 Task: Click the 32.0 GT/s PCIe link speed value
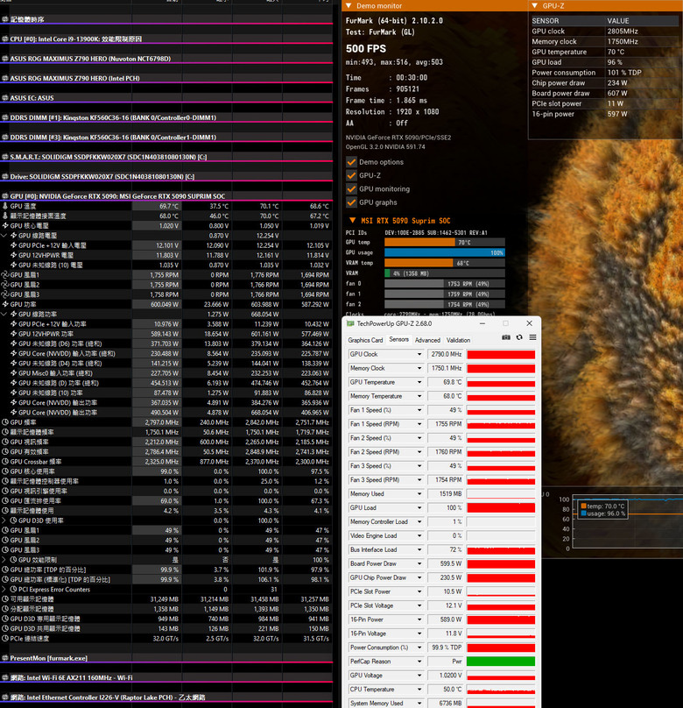165,639
